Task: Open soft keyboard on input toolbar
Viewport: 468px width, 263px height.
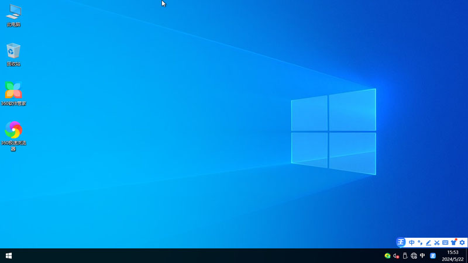Action: click(445, 243)
